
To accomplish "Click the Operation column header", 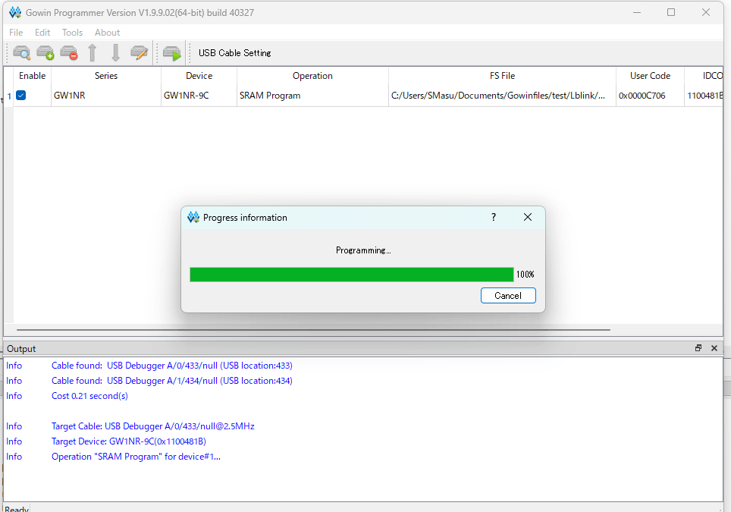I will coord(312,76).
